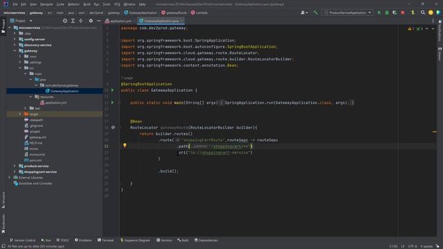
Task: Open the Version Control tool window
Action: coord(23,240)
